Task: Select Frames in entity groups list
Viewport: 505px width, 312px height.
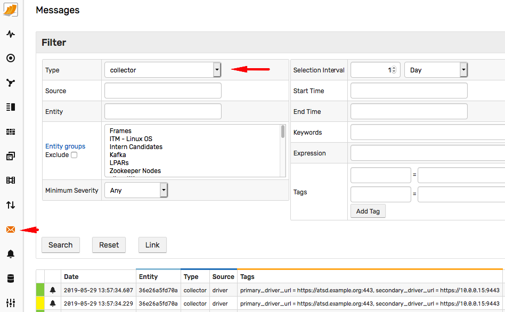Action: pos(120,131)
